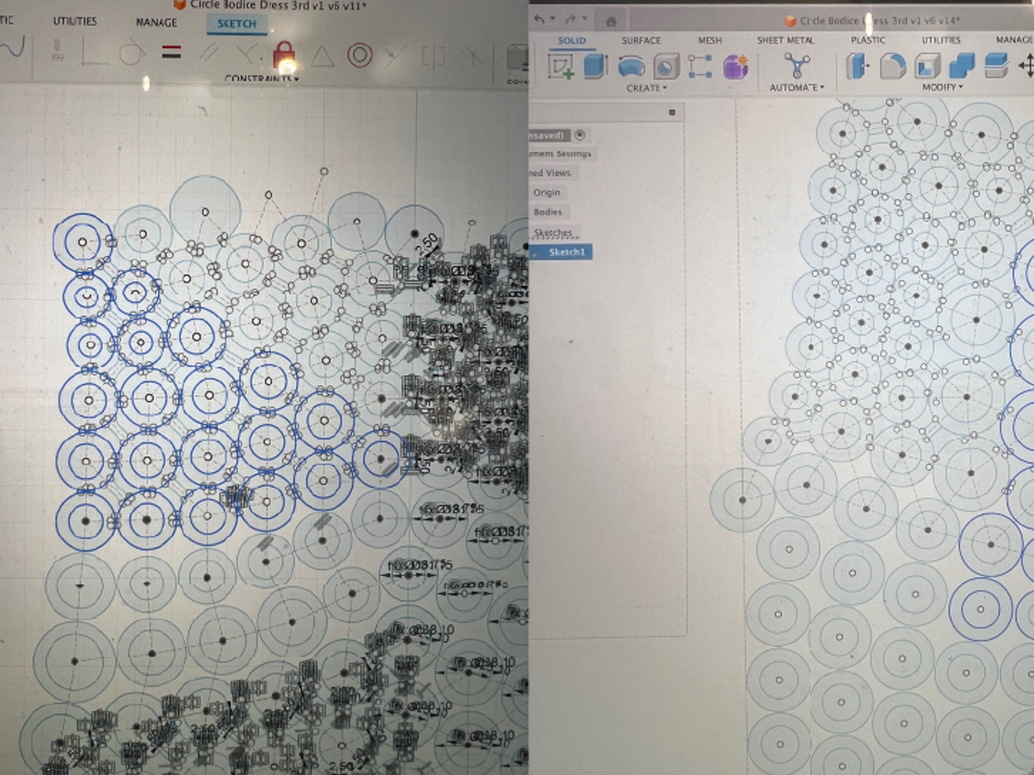Select the Fillet tool
Viewport: 1034px width, 775px height.
892,66
